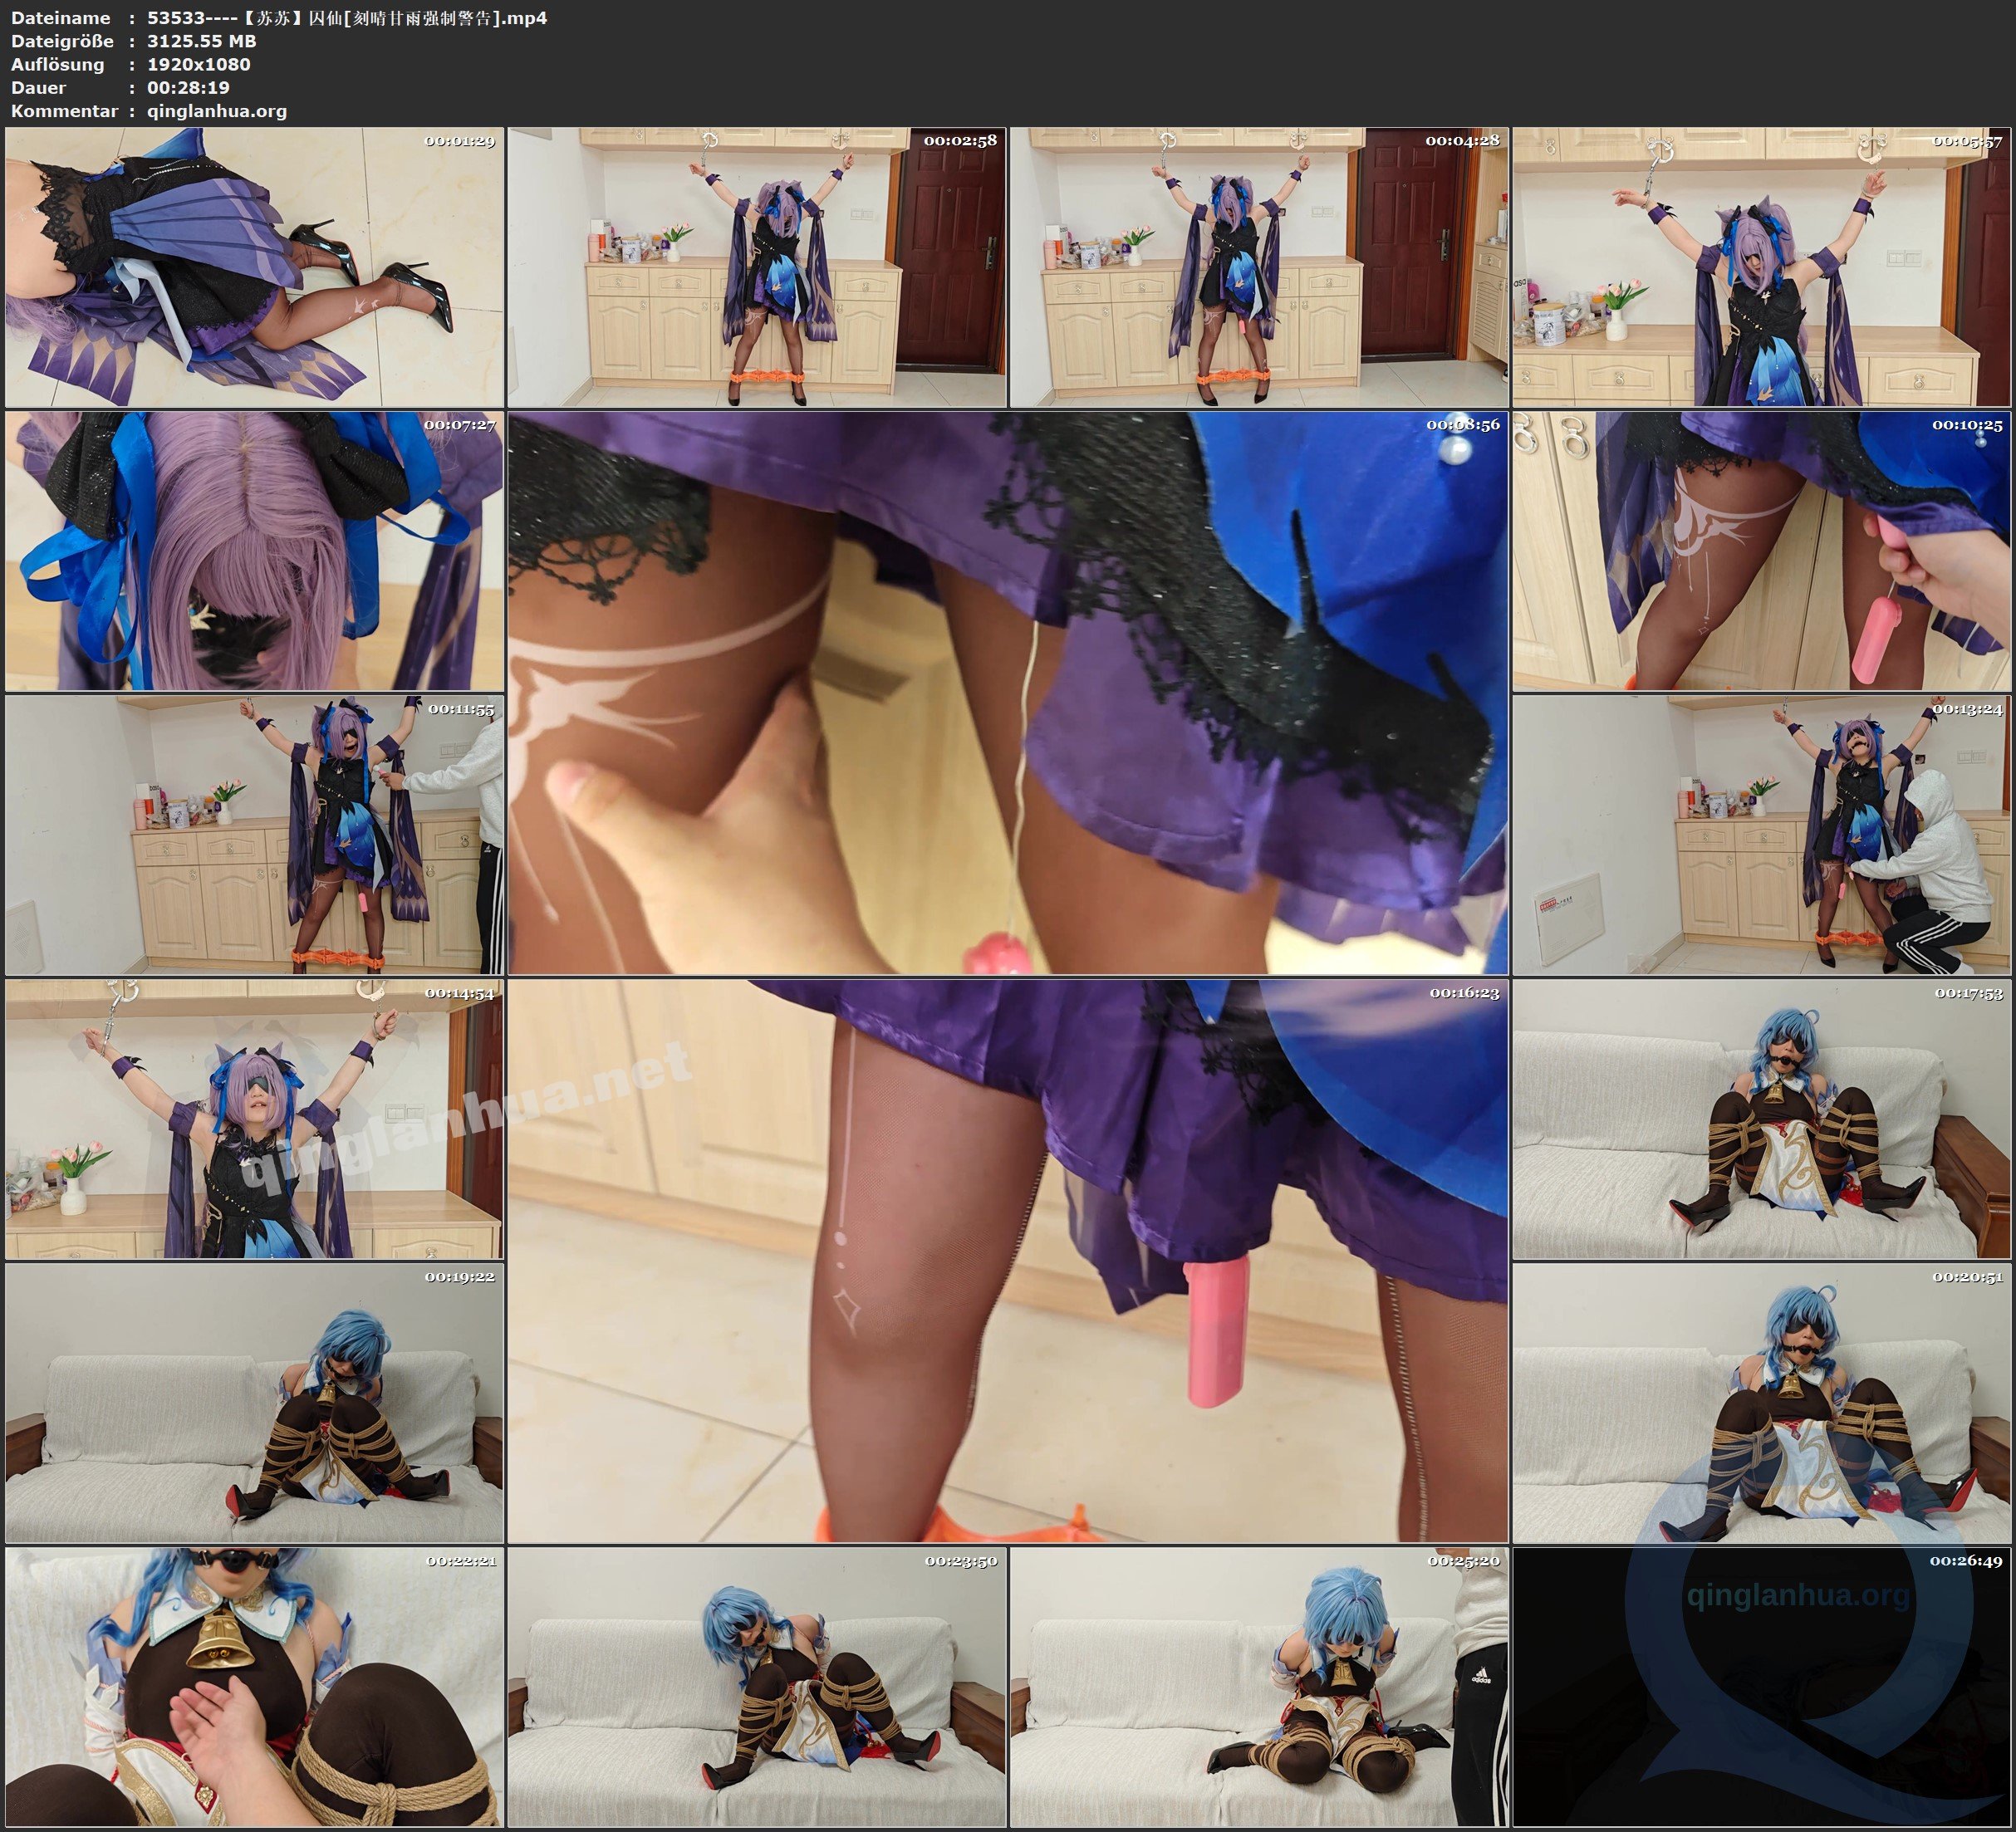
Task: Open the large frame stamped 00:08:56
Action: coord(1008,693)
